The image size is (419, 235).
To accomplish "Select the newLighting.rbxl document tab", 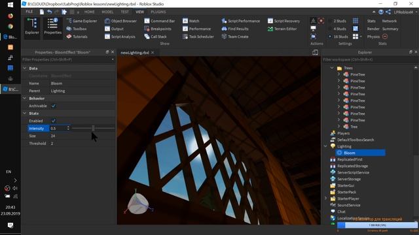I will tap(135, 52).
